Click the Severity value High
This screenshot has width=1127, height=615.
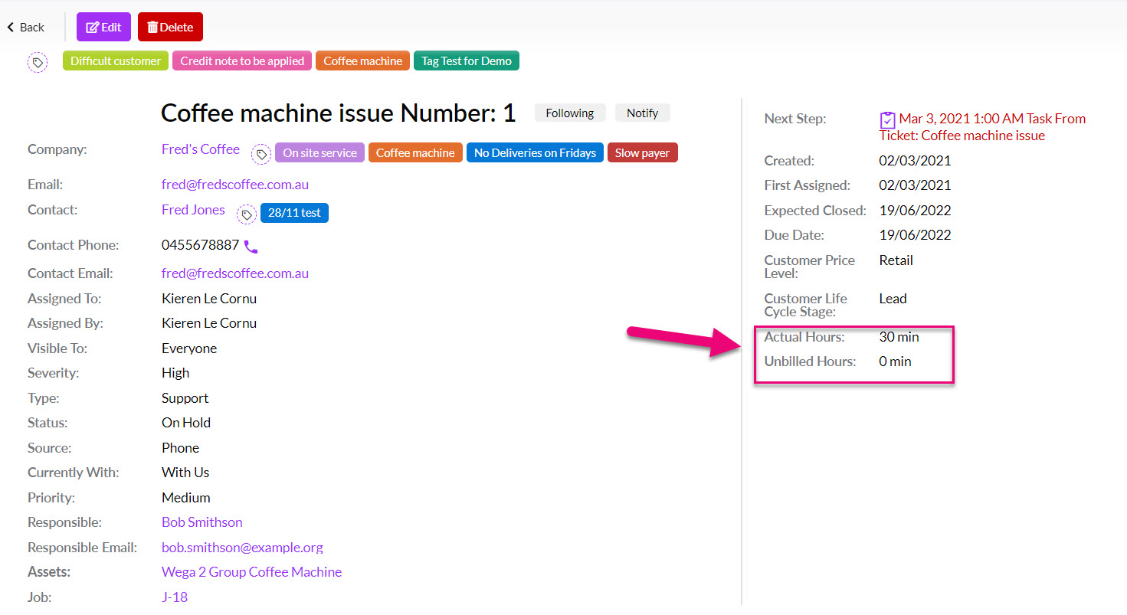(x=175, y=373)
